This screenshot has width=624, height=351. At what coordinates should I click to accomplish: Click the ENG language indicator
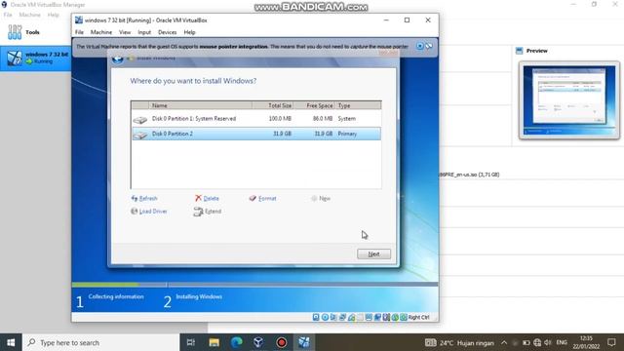[x=562, y=342]
